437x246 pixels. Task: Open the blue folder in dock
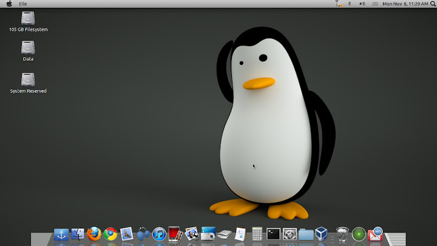307,234
